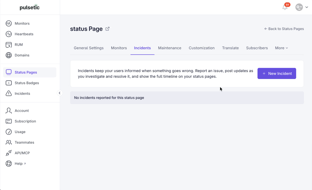Click "No incidents reported for this status page"
The height and width of the screenshot is (190, 312).
109,98
